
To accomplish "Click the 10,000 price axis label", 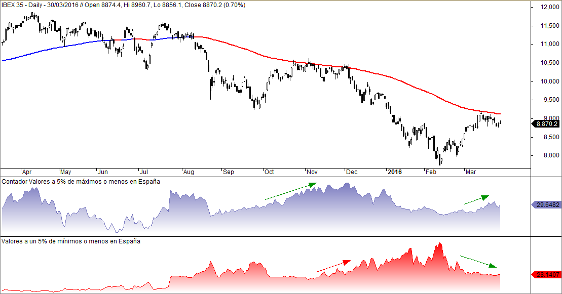I will tap(550, 81).
